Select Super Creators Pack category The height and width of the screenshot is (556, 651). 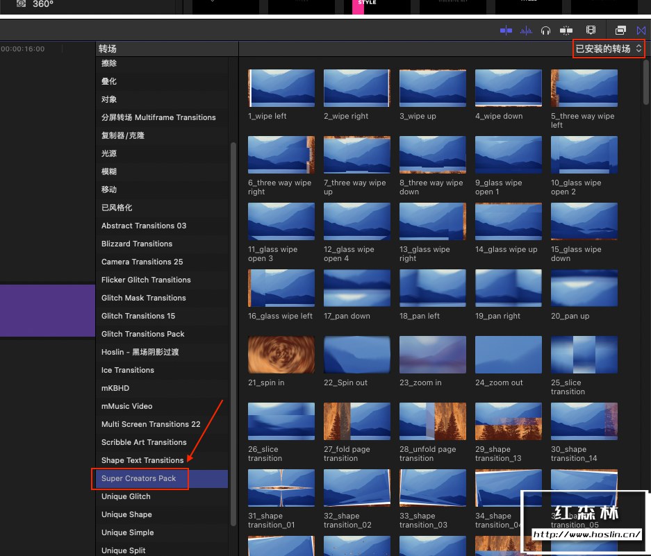click(140, 478)
